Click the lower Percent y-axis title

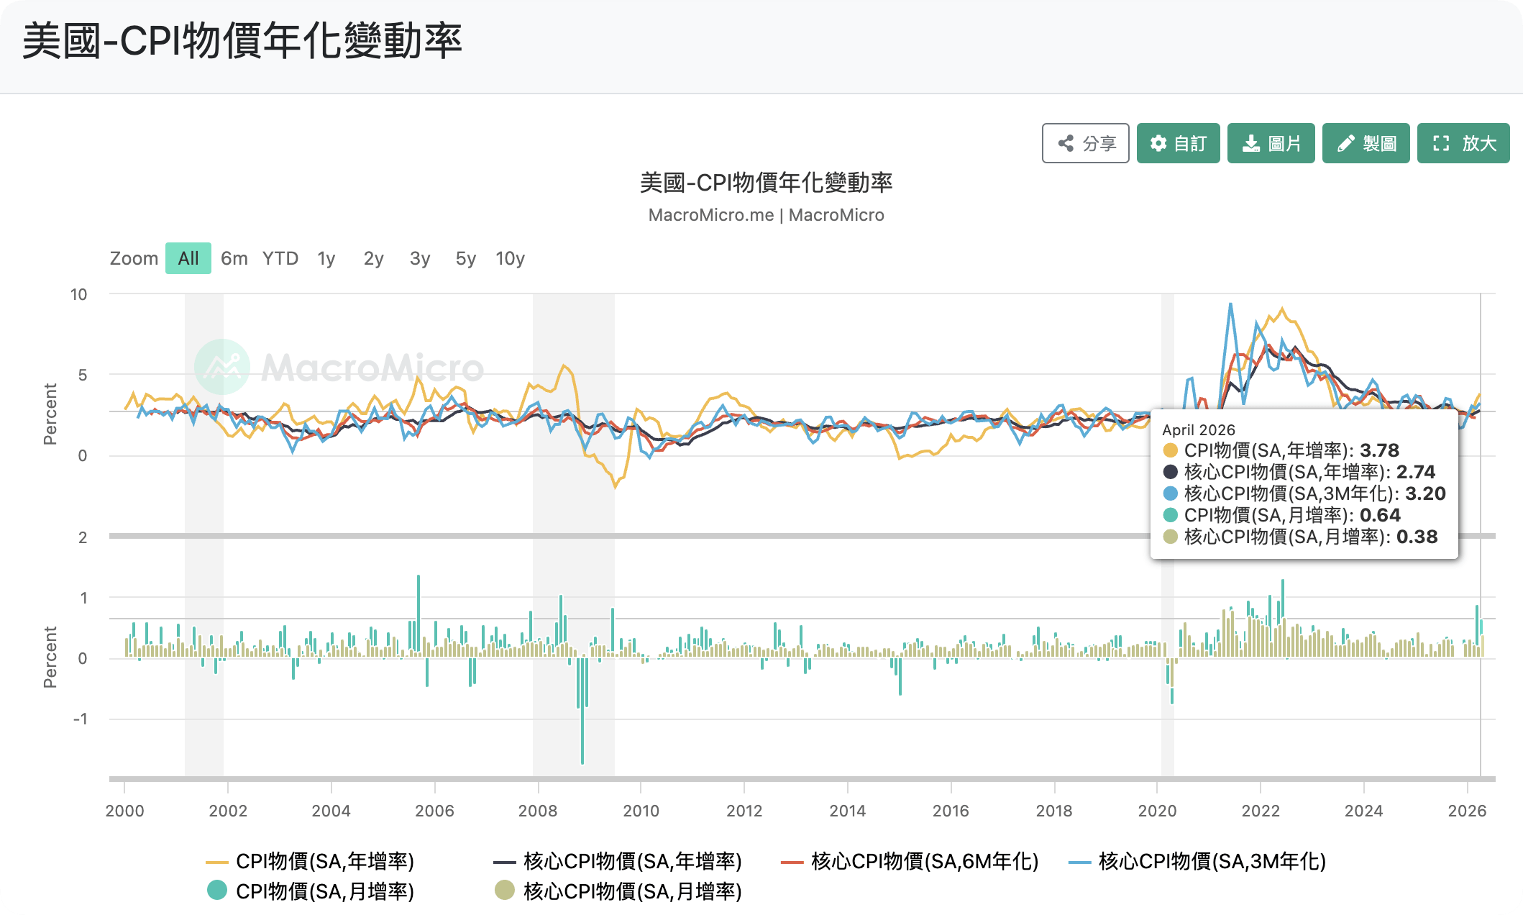click(50, 657)
